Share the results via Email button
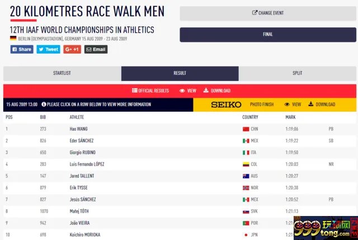This screenshot has height=240, width=358. (96, 50)
